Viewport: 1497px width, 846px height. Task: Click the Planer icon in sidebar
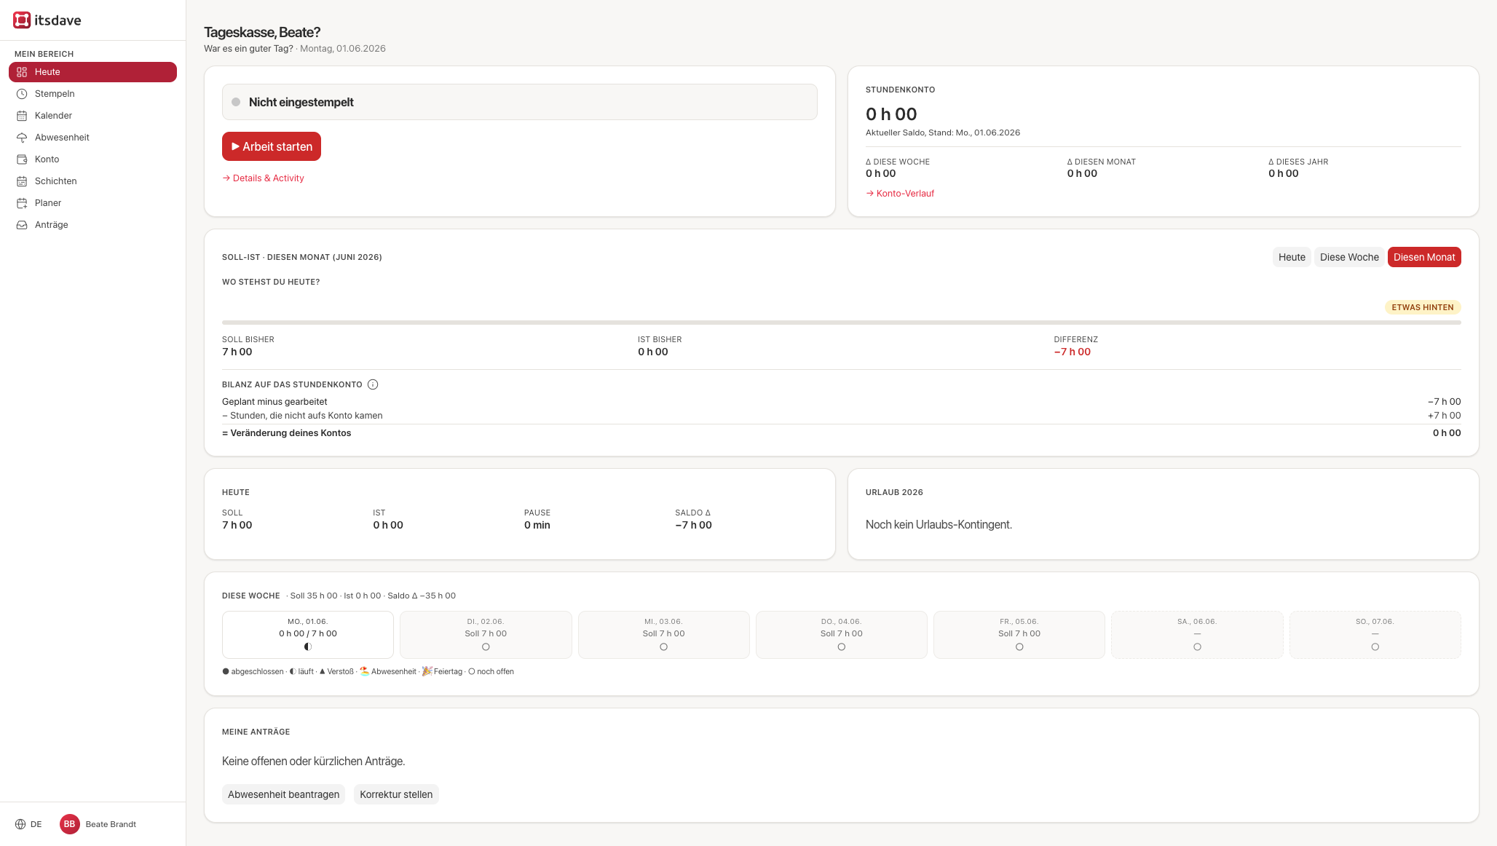tap(22, 203)
